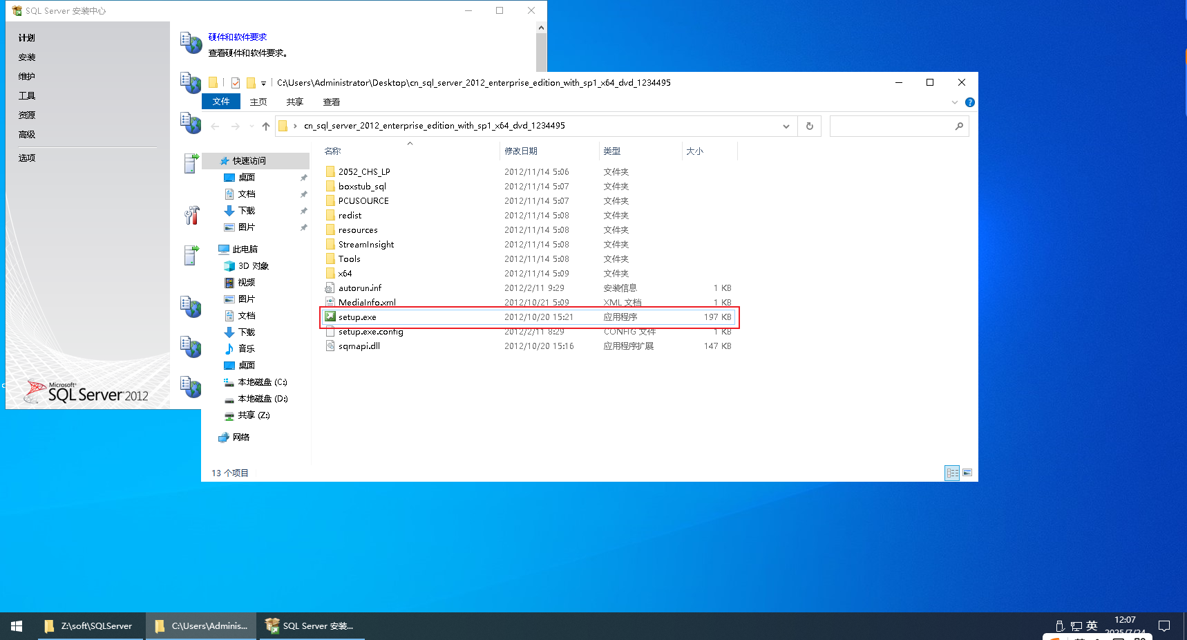Expand the ribbon chevron
Screen dimensions: 1187x640
tap(955, 102)
